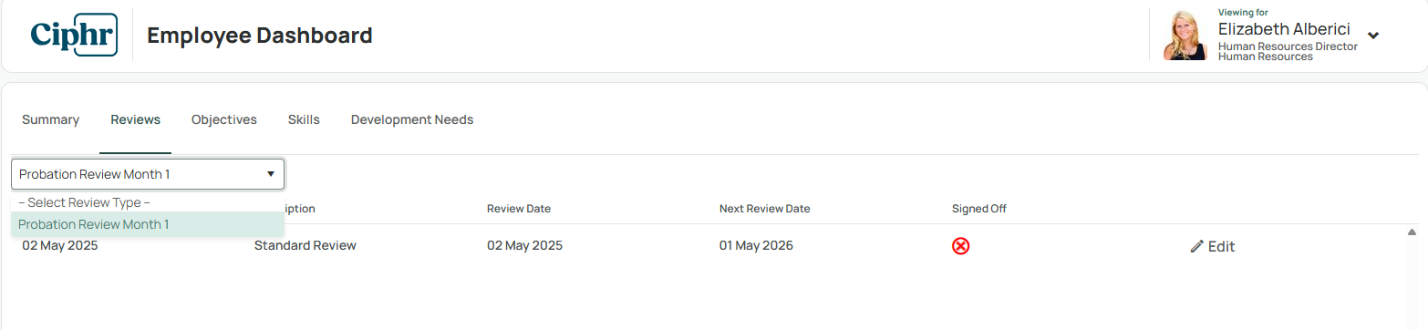Open the Reviews tab

coord(136,119)
